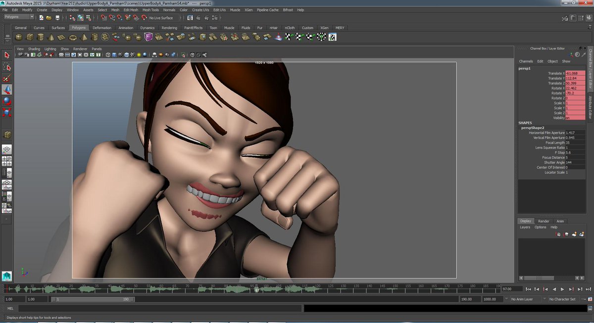Toggle viewport wireframe shading
Screen dimensions: 594x323
107,55
